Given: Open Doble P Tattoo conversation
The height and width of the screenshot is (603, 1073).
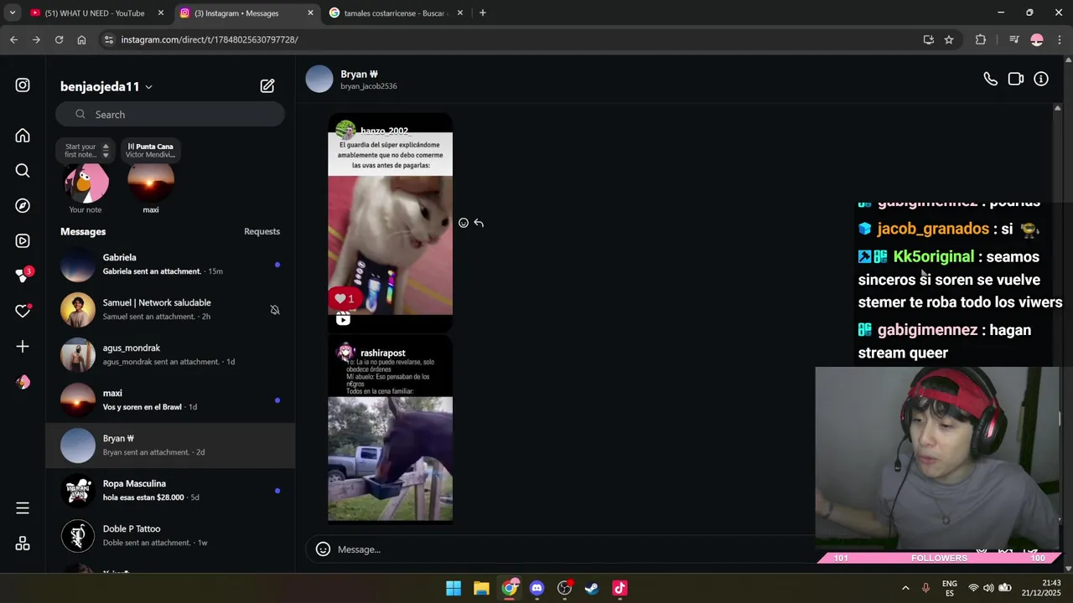Looking at the screenshot, I should (x=170, y=536).
